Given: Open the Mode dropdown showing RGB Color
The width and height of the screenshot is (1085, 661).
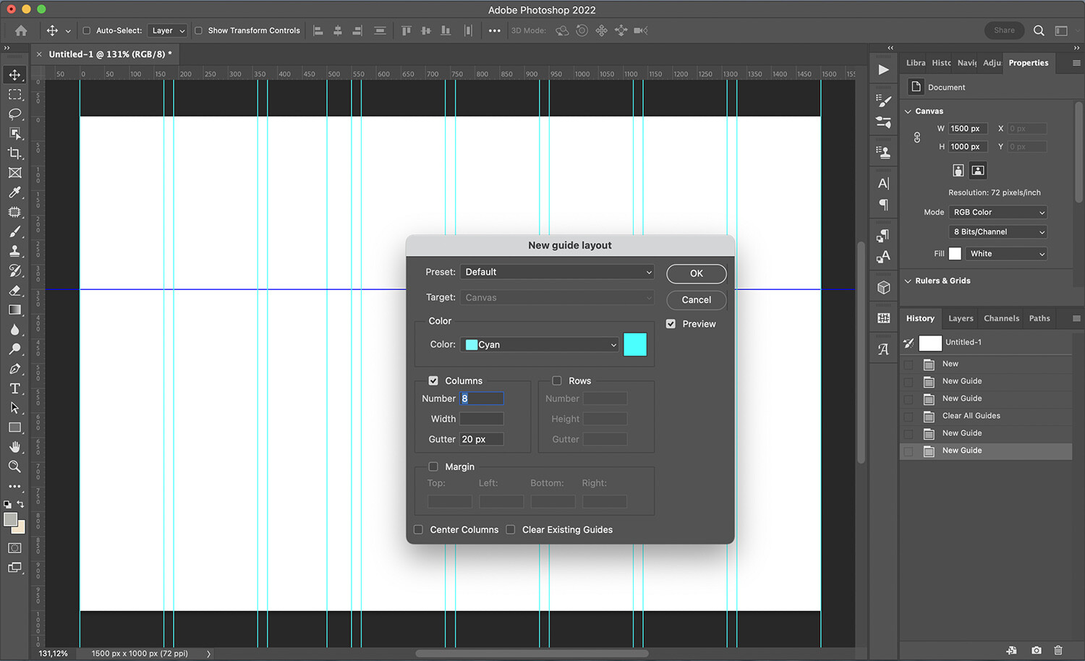Looking at the screenshot, I should click(x=997, y=212).
